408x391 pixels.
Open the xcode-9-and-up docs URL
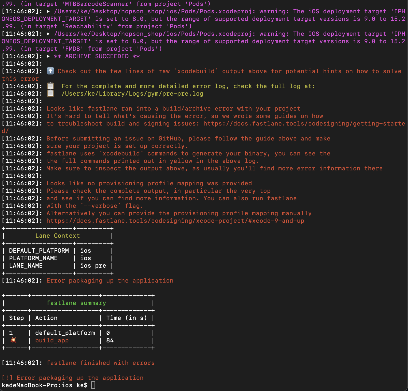point(175,221)
